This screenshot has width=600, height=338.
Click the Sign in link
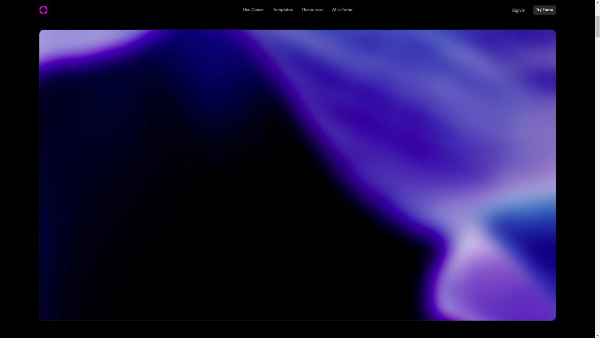[518, 10]
